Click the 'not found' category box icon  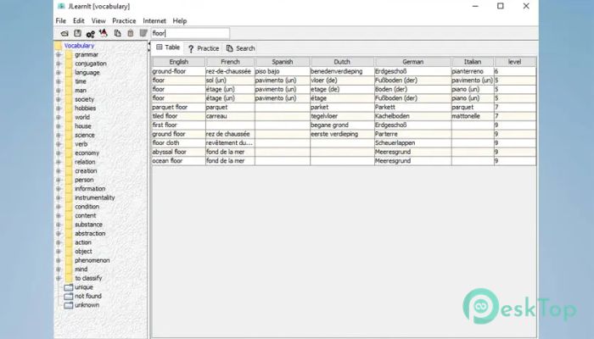pos(69,297)
